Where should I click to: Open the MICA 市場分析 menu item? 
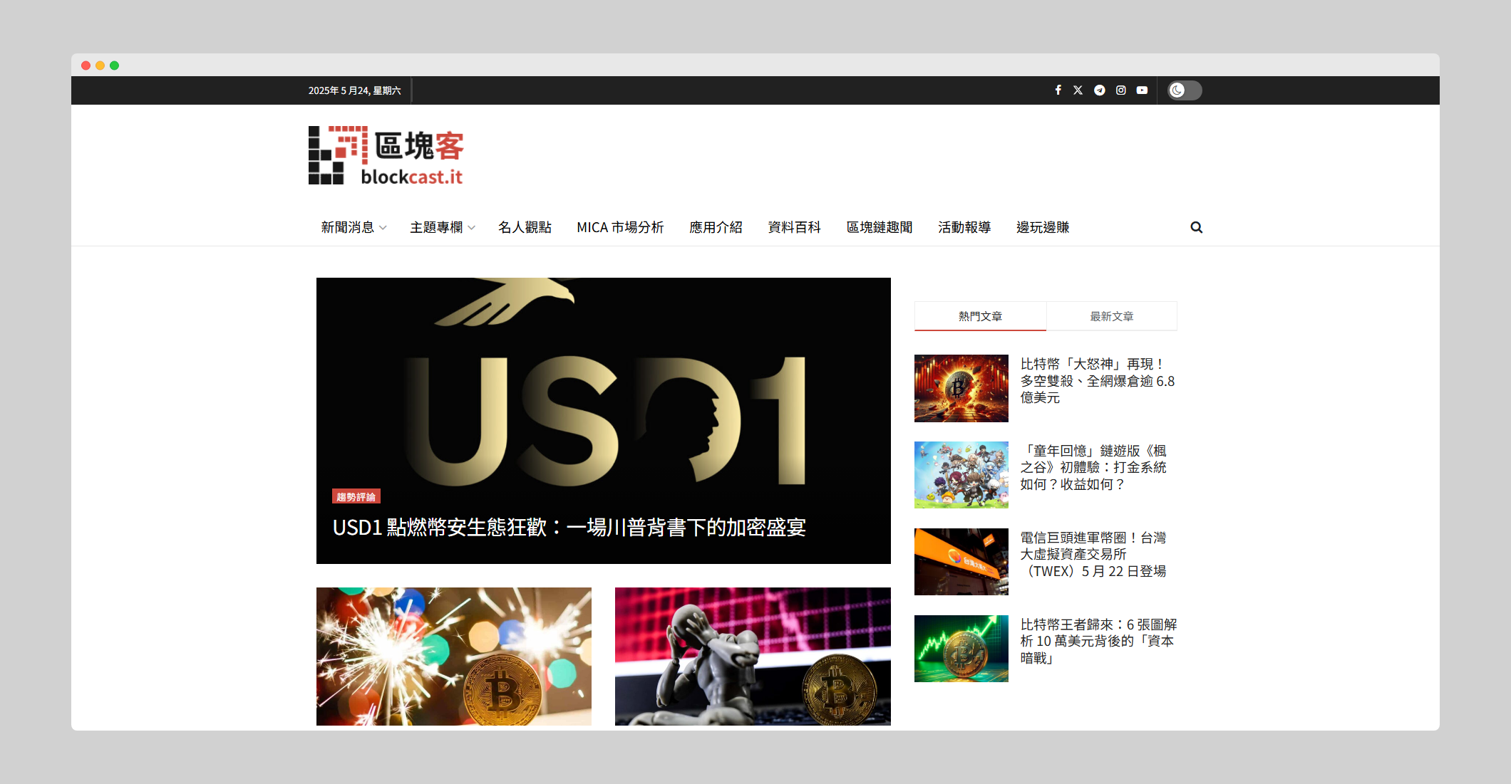(x=620, y=227)
